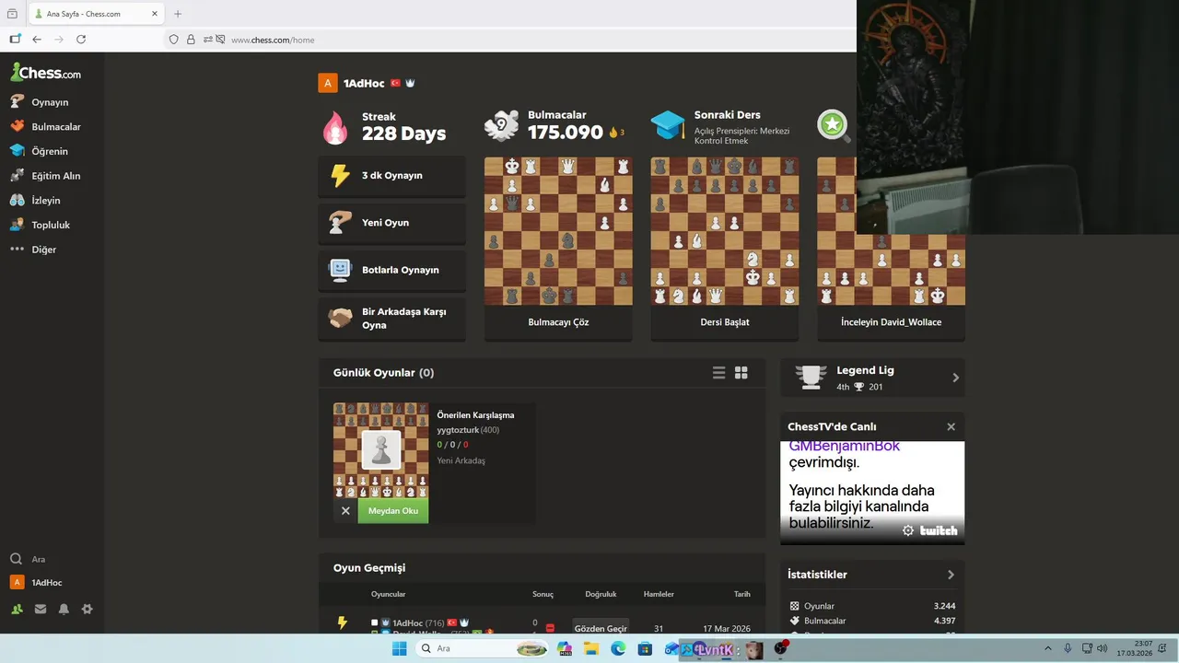Open Twitch player settings gear
This screenshot has height=663, width=1179.
pyautogui.click(x=908, y=530)
